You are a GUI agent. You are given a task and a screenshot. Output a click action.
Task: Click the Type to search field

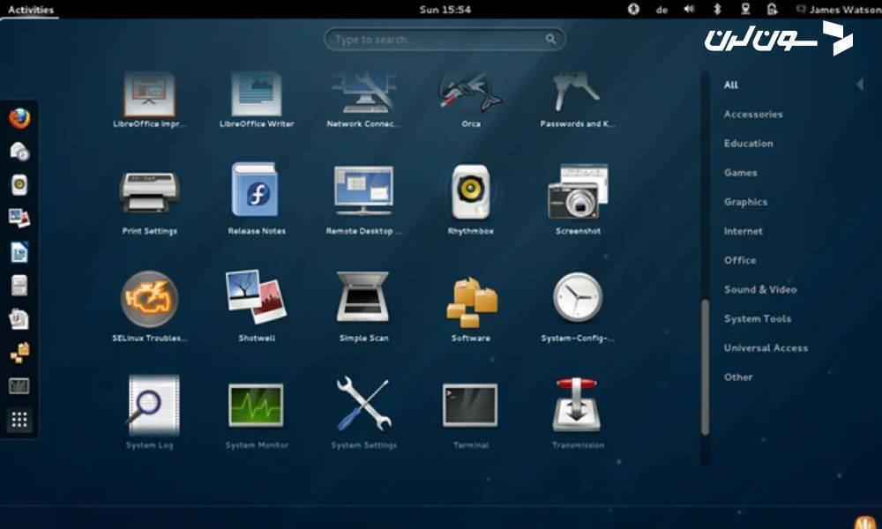click(x=445, y=40)
